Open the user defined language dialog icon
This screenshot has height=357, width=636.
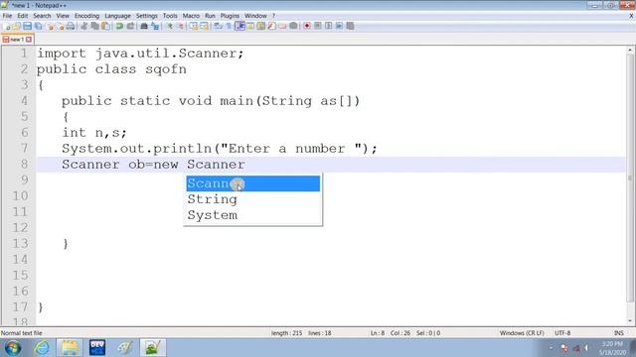point(250,26)
